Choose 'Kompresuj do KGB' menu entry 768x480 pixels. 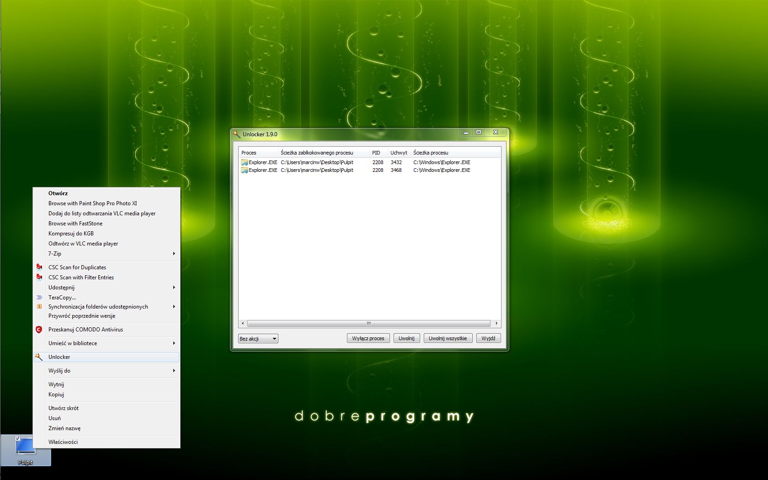pyautogui.click(x=107, y=234)
